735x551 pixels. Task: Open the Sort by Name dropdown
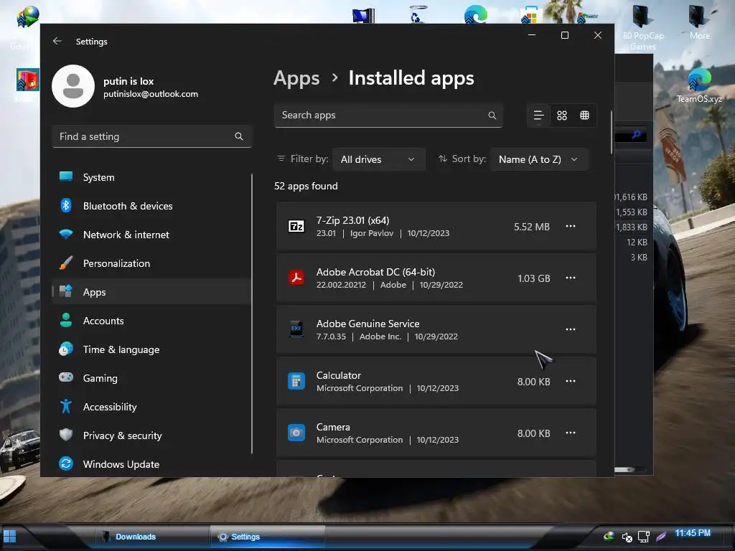tap(539, 159)
